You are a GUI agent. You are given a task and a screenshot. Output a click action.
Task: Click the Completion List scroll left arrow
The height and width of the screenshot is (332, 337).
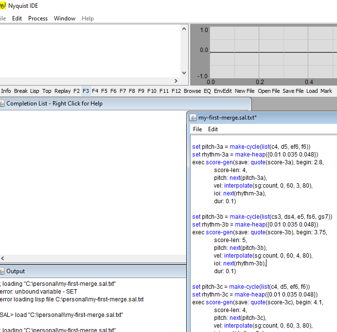[x=2, y=258]
